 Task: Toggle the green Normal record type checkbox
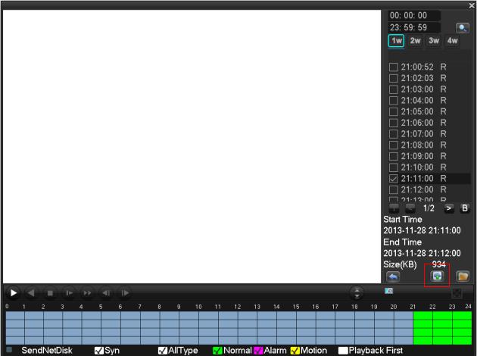217,351
